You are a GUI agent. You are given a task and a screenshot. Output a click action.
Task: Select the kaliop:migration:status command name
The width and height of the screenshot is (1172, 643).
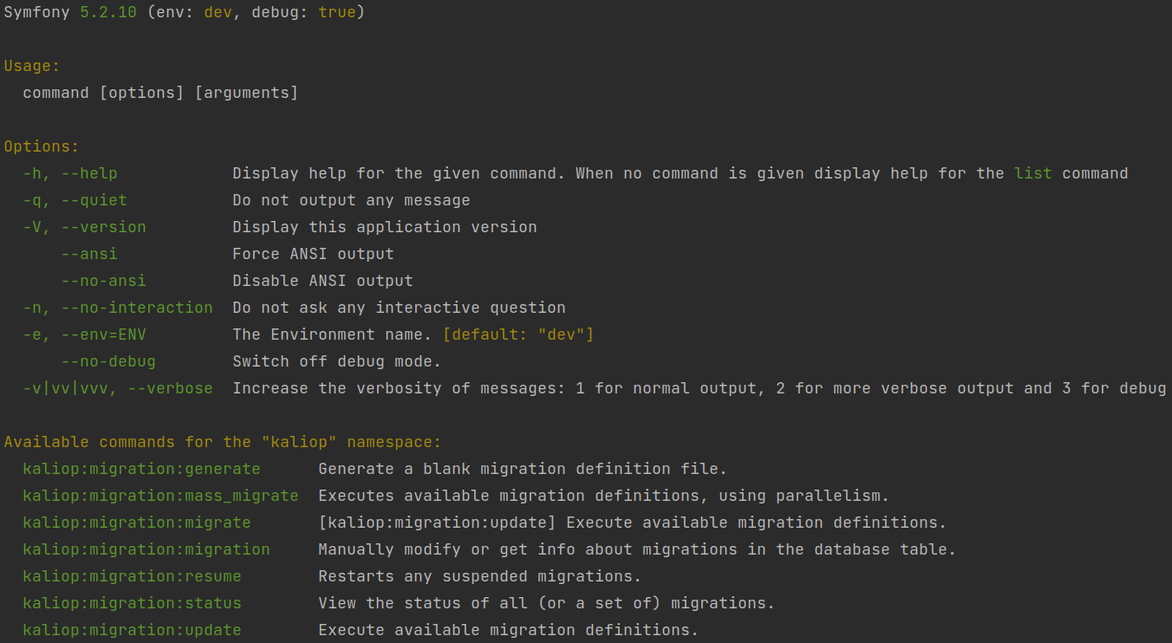point(132,603)
